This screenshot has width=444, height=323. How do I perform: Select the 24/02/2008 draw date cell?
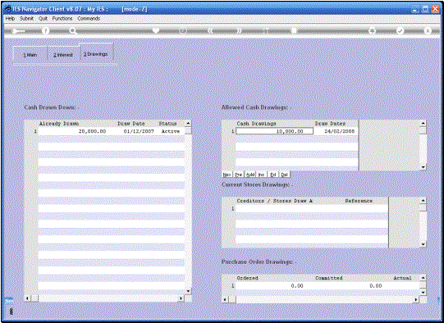click(x=336, y=131)
